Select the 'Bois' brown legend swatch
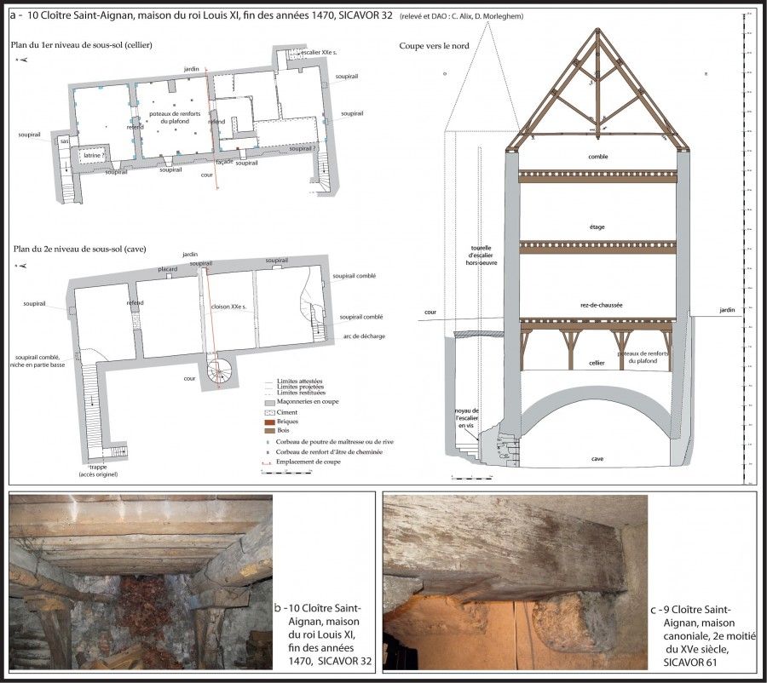 click(270, 432)
